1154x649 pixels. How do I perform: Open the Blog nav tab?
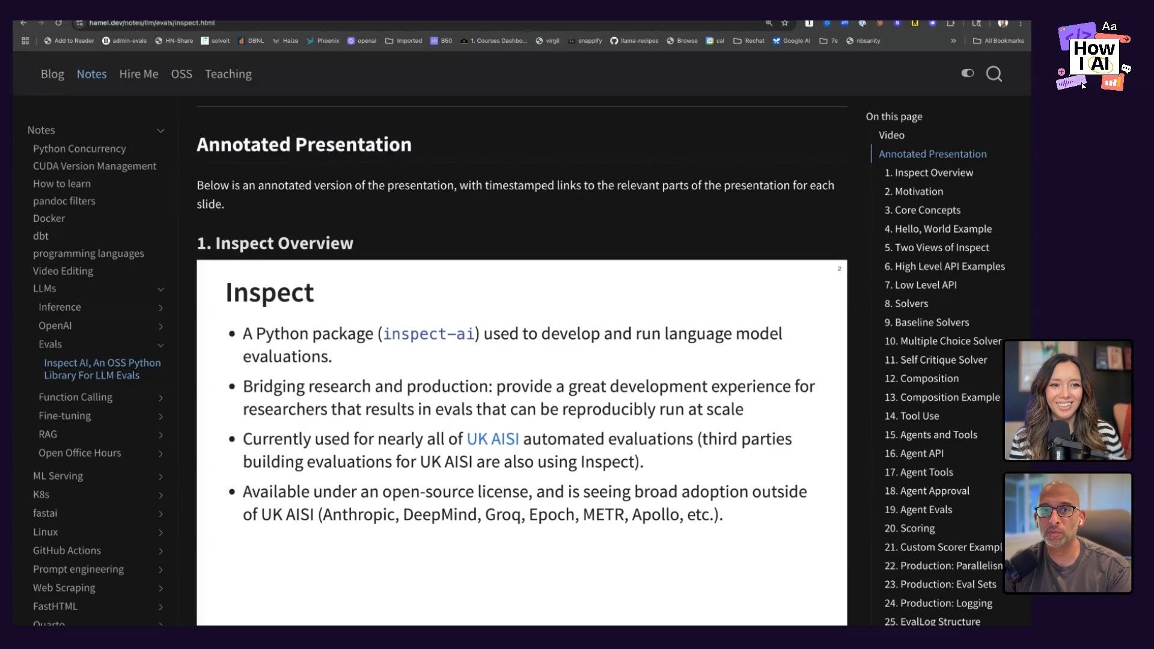click(52, 74)
